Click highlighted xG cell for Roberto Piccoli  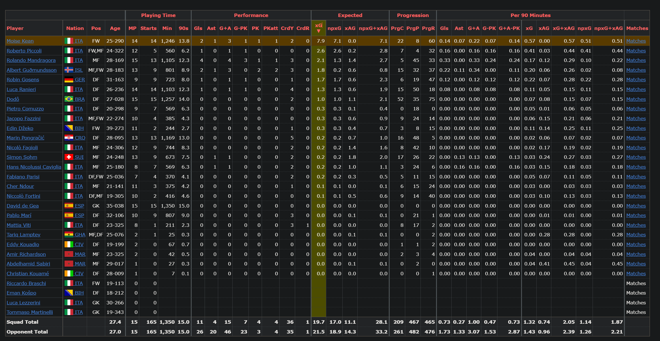click(x=320, y=51)
